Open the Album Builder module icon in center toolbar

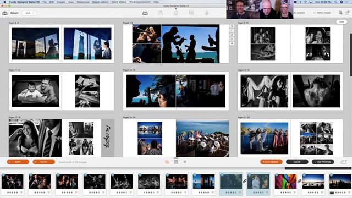tap(145, 13)
